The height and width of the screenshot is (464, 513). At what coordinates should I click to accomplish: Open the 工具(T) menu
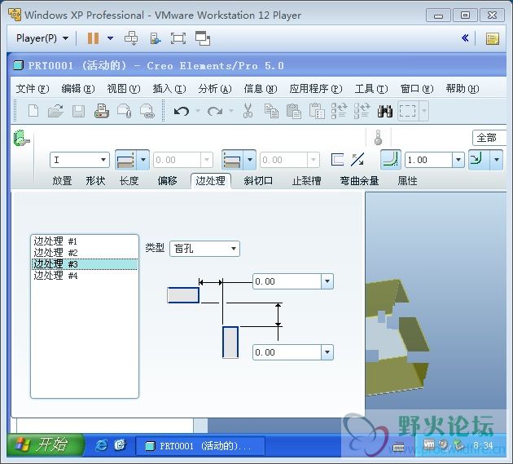[371, 88]
